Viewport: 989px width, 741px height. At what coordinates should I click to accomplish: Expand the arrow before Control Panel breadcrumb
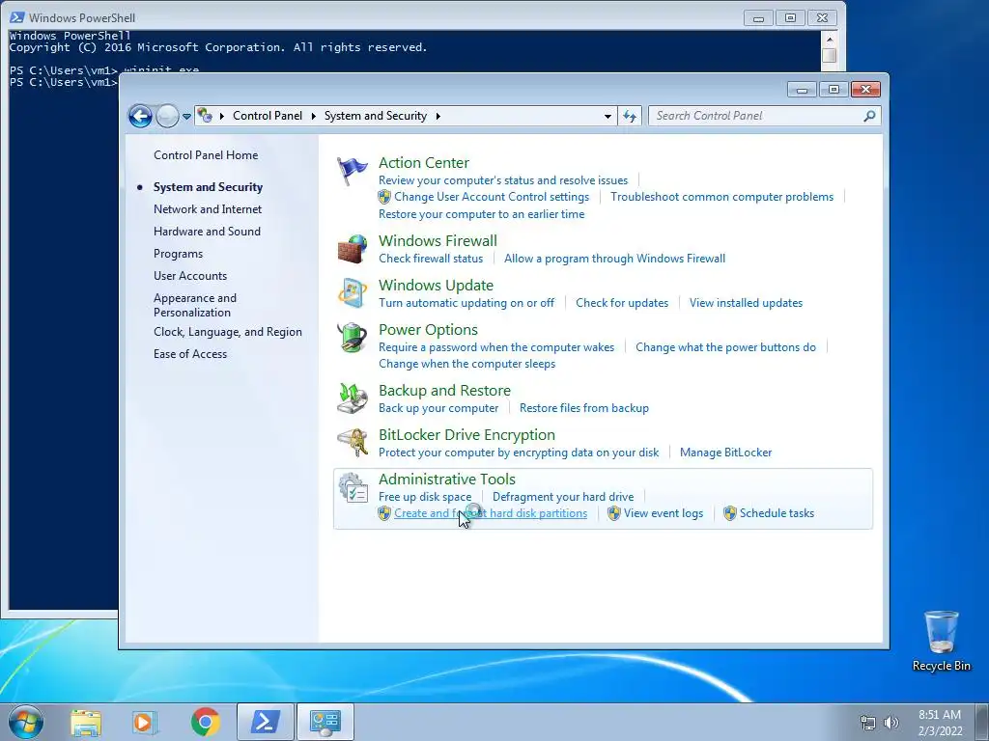(x=222, y=116)
